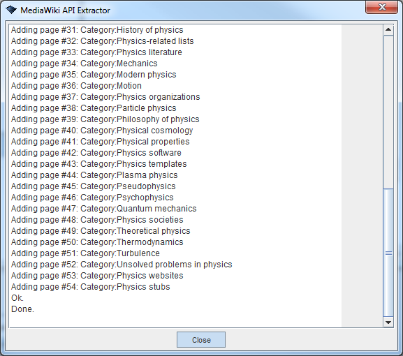Select line 'Category:Physics literature'
The image size is (403, 356).
(96, 52)
